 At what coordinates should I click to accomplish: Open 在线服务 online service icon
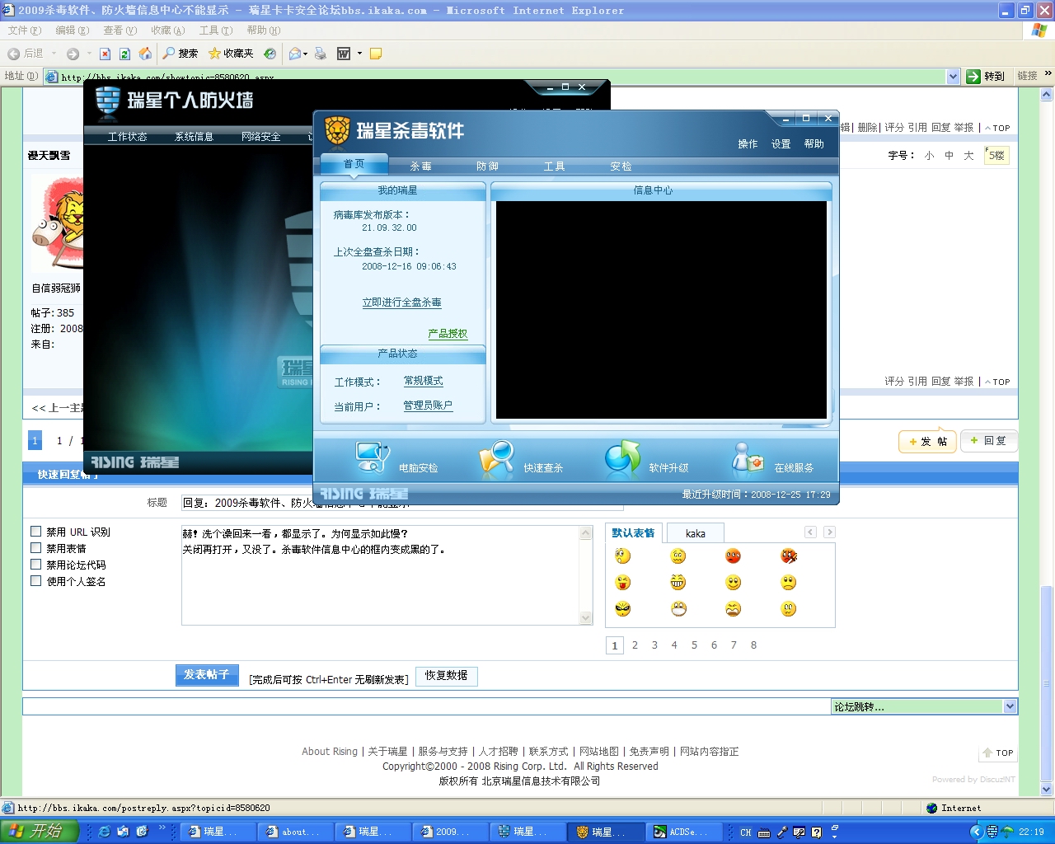tap(748, 459)
